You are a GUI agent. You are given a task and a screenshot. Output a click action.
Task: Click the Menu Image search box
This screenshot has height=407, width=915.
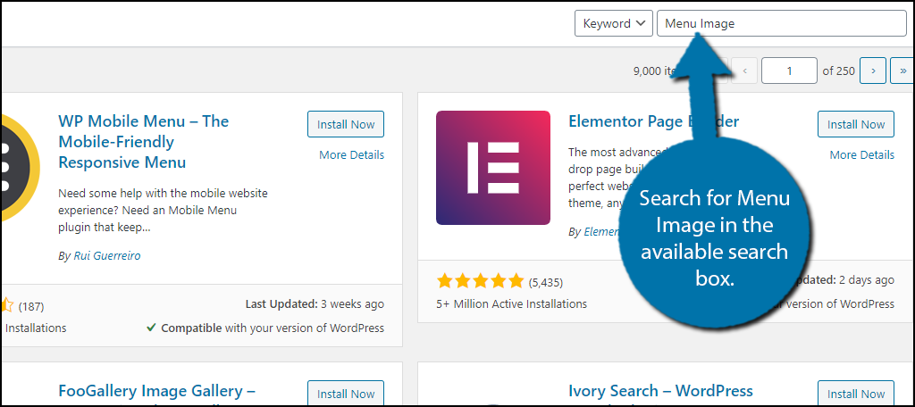[781, 23]
